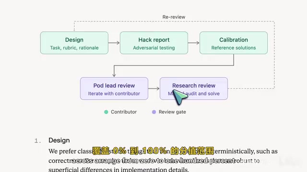The width and height of the screenshot is (307, 172).
Task: Click the Research review heading
Action: point(194,86)
